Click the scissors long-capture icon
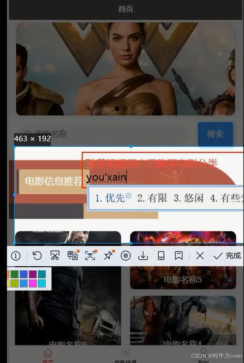The height and width of the screenshot is (363, 244). (x=55, y=256)
